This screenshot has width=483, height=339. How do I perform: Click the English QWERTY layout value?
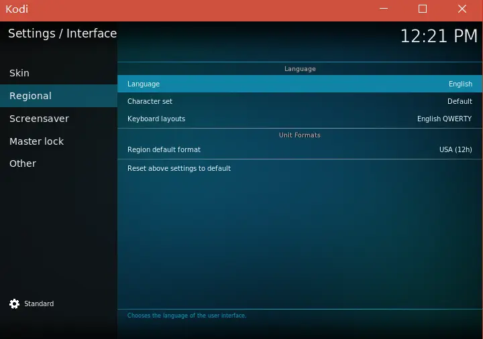click(x=444, y=119)
